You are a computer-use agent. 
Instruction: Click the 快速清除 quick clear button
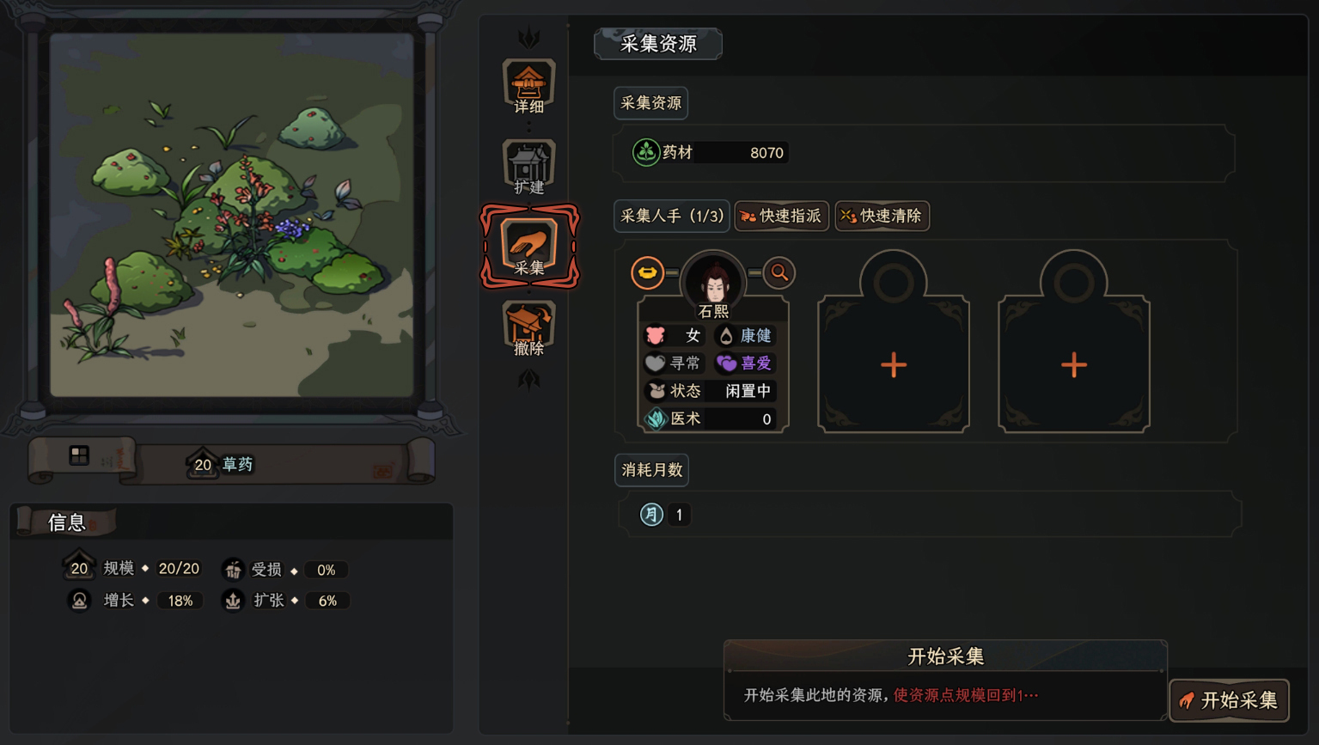(882, 216)
